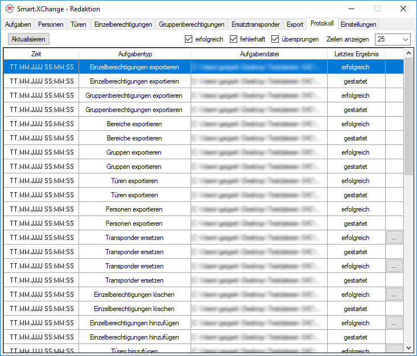Open details button for Einzelberechtigungen hinzufügen row
This screenshot has width=417, height=356.
click(x=394, y=323)
